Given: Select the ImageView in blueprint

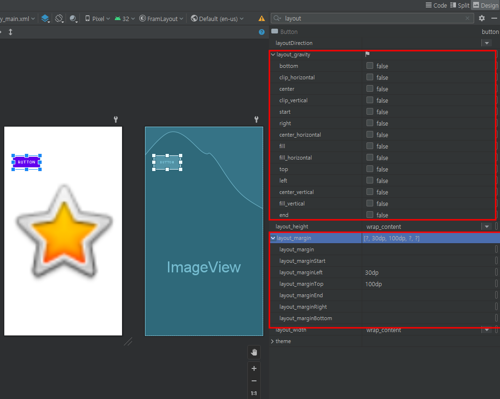Looking at the screenshot, I should tap(204, 267).
